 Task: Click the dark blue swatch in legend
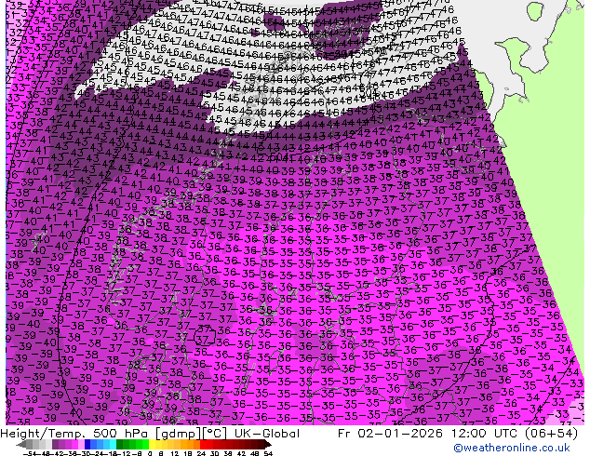click(x=87, y=445)
